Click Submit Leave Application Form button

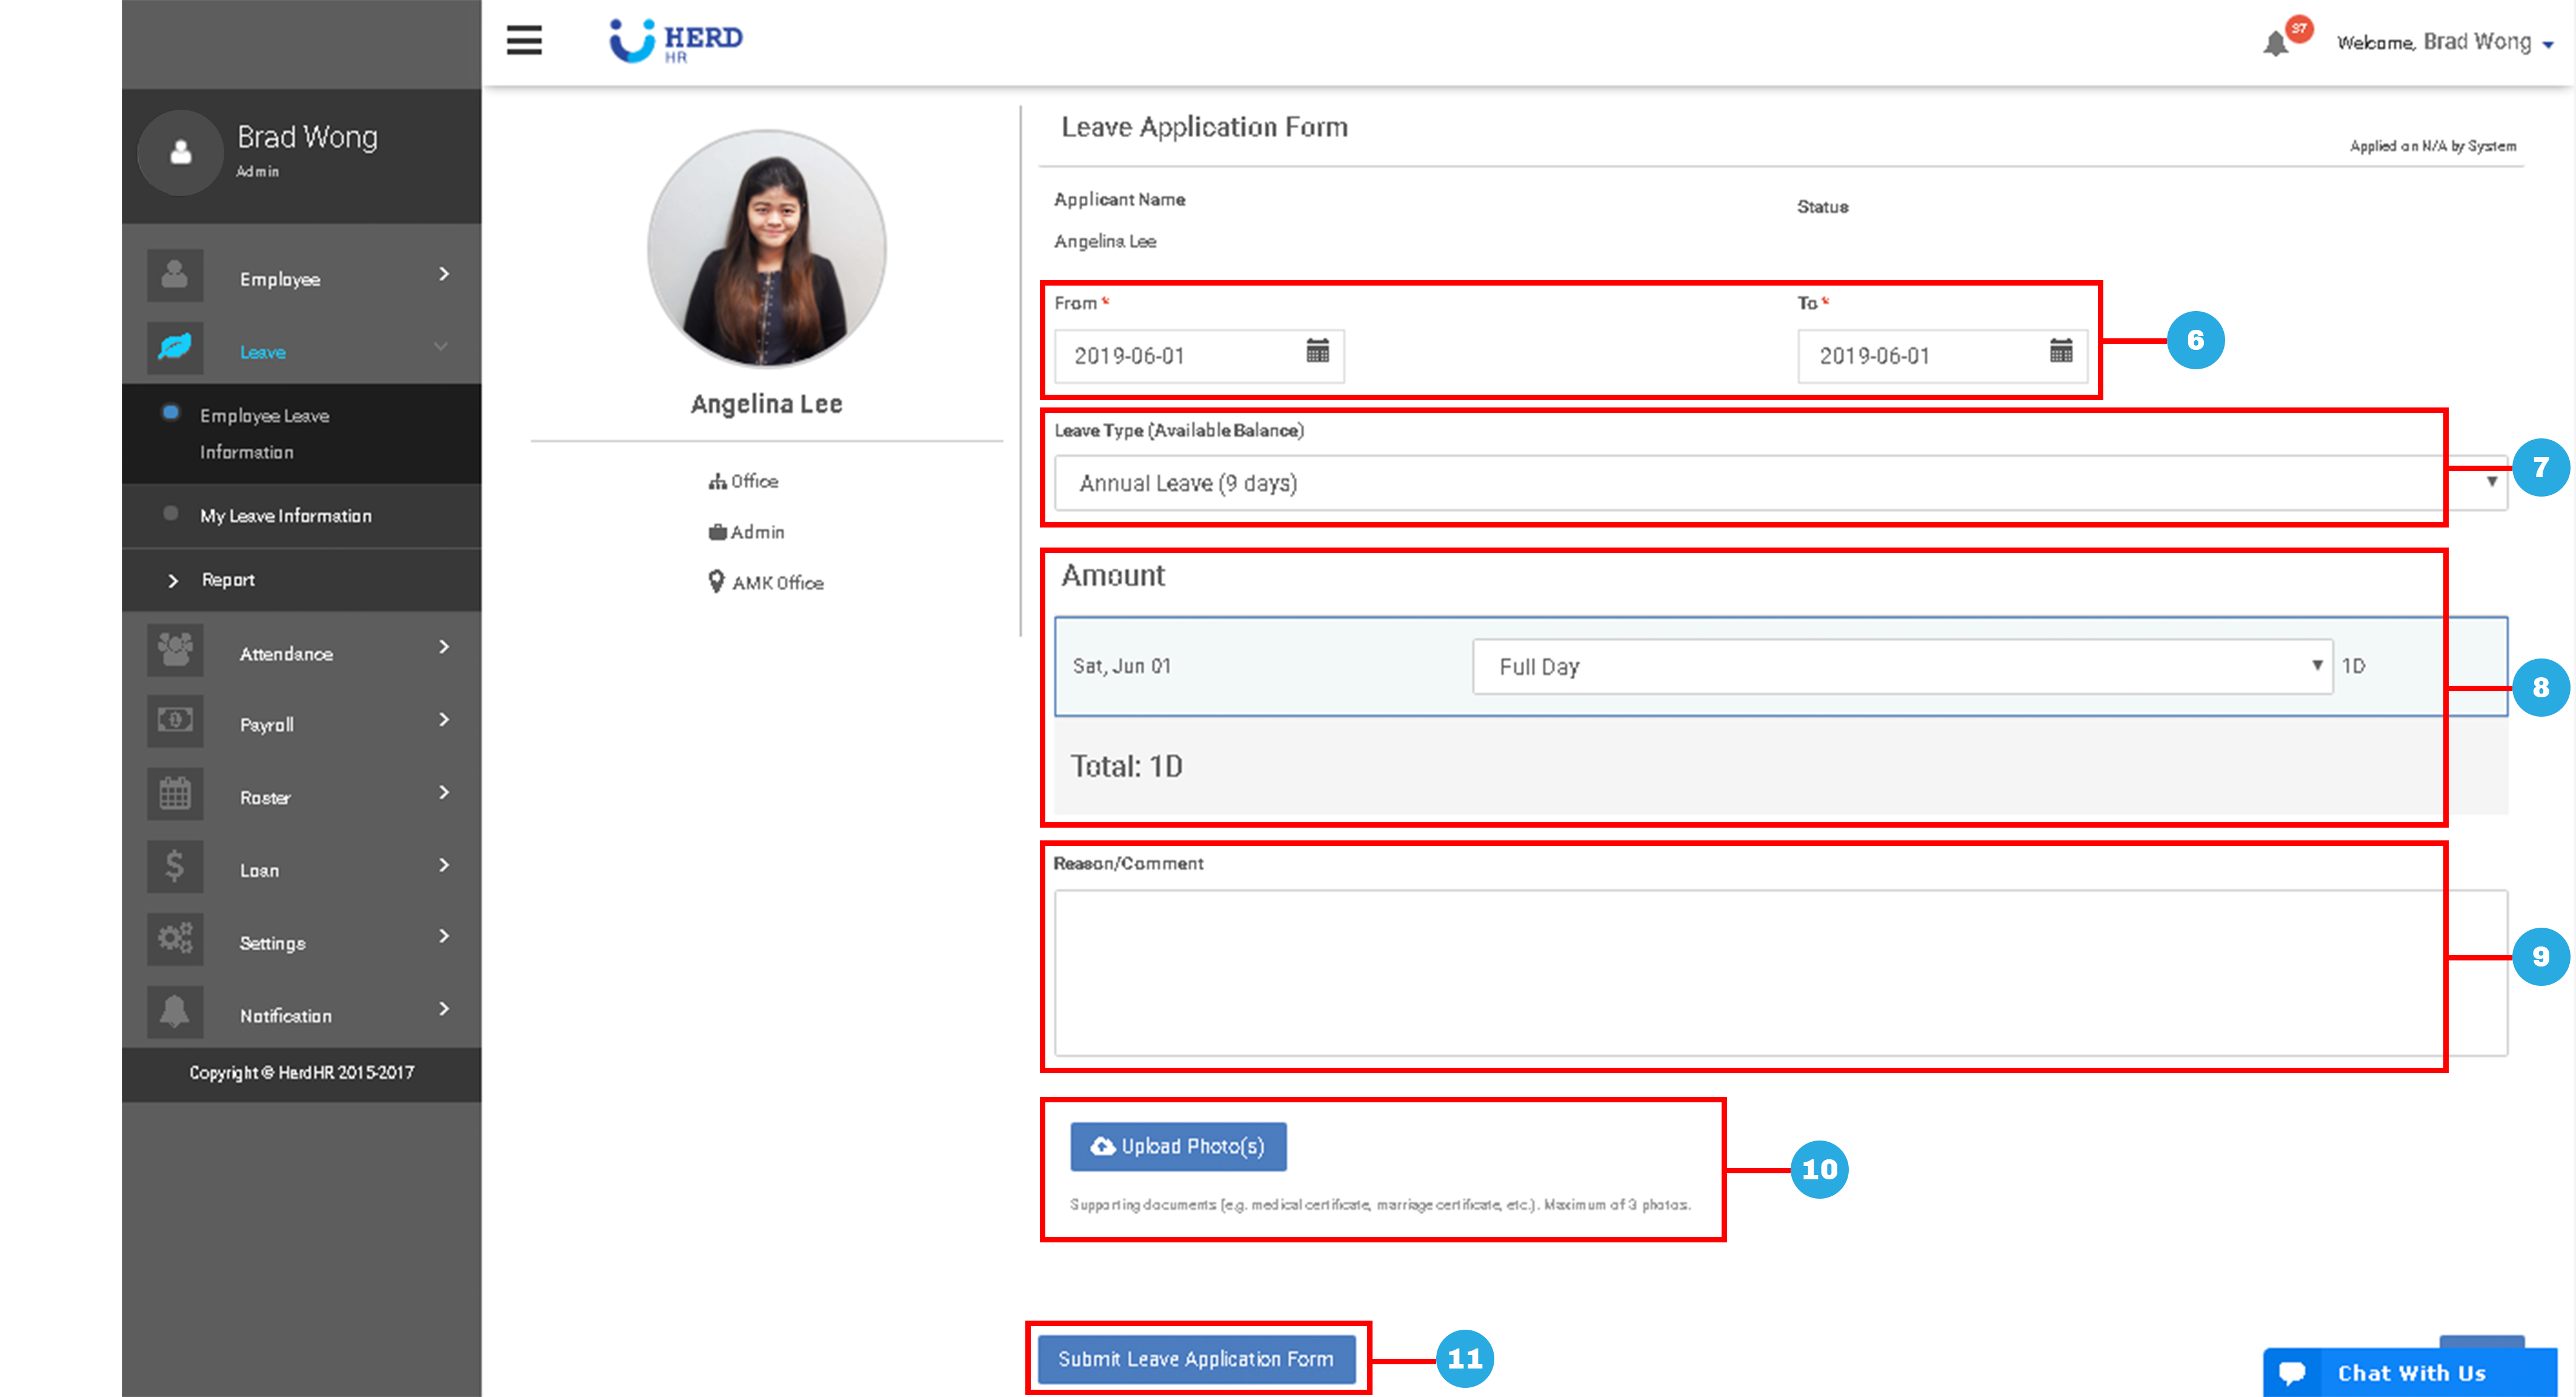pos(1196,1359)
